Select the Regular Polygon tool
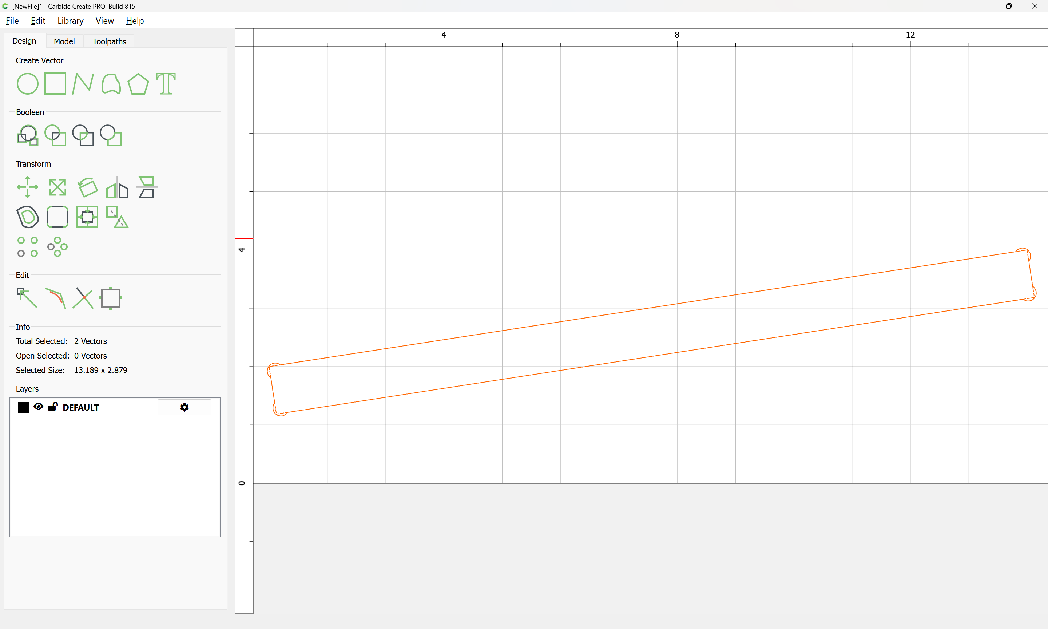Viewport: 1048px width, 629px height. [139, 83]
